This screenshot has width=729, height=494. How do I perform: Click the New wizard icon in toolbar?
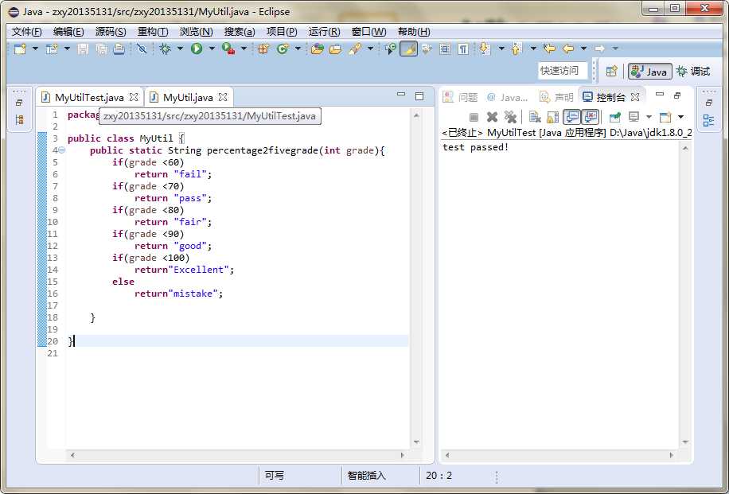pyautogui.click(x=20, y=49)
